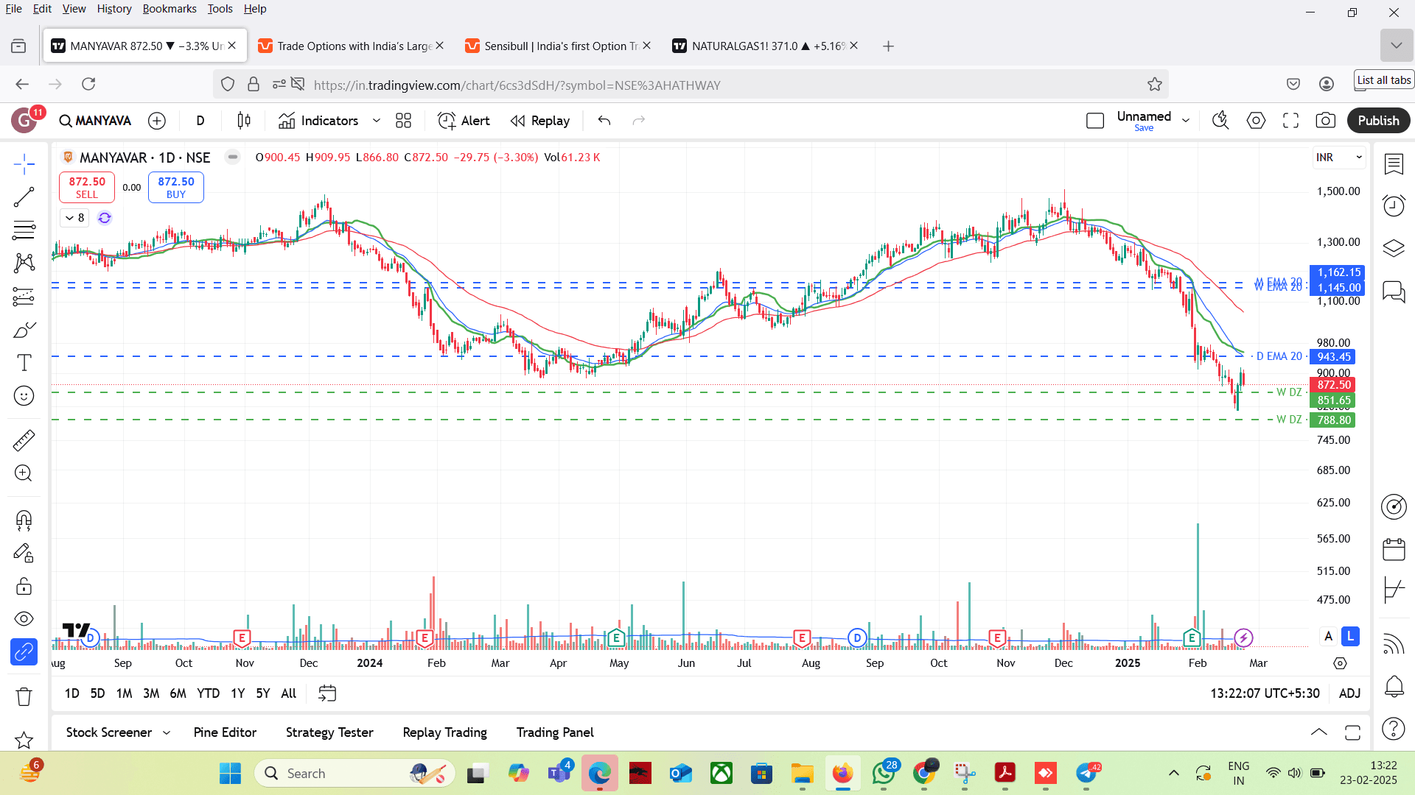Screen dimensions: 1415x795
Task: Toggle lock all drawing tools
Action: [24, 586]
